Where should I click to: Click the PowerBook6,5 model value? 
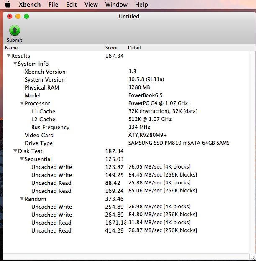pyautogui.click(x=146, y=95)
